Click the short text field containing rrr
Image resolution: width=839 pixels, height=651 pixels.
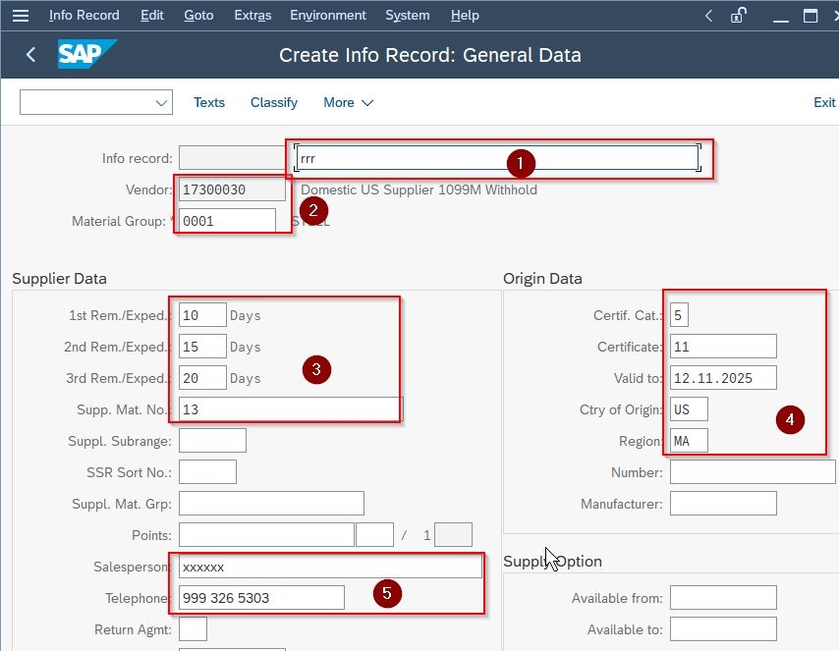click(497, 158)
